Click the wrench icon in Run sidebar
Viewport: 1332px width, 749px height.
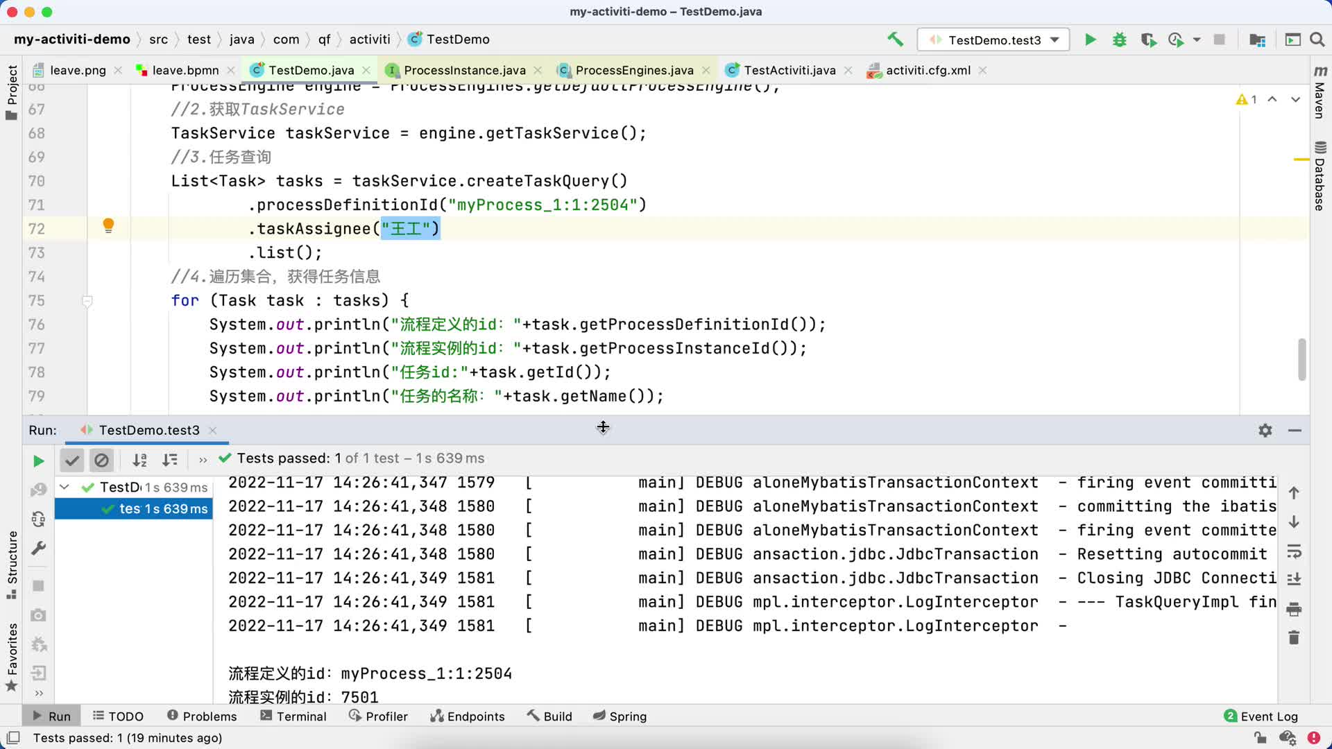click(39, 548)
